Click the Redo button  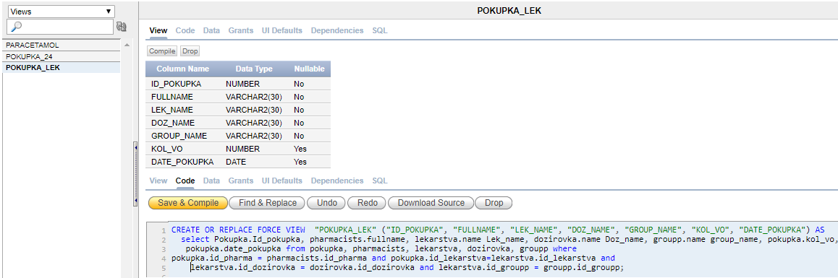[367, 203]
